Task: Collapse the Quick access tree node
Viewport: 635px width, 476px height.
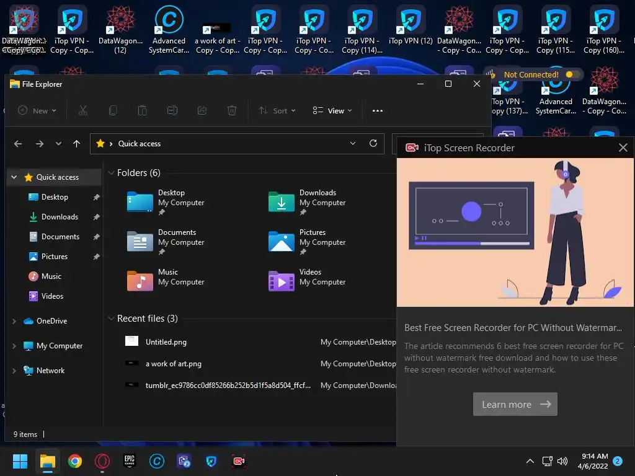Action: (14, 177)
